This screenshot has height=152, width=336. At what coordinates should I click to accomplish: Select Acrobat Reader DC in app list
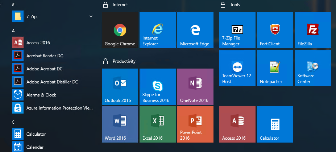coord(45,56)
